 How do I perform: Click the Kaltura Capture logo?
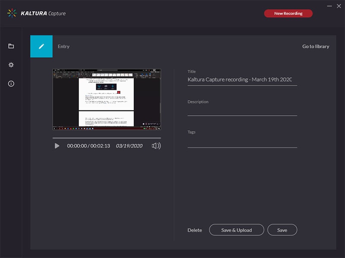pos(36,13)
